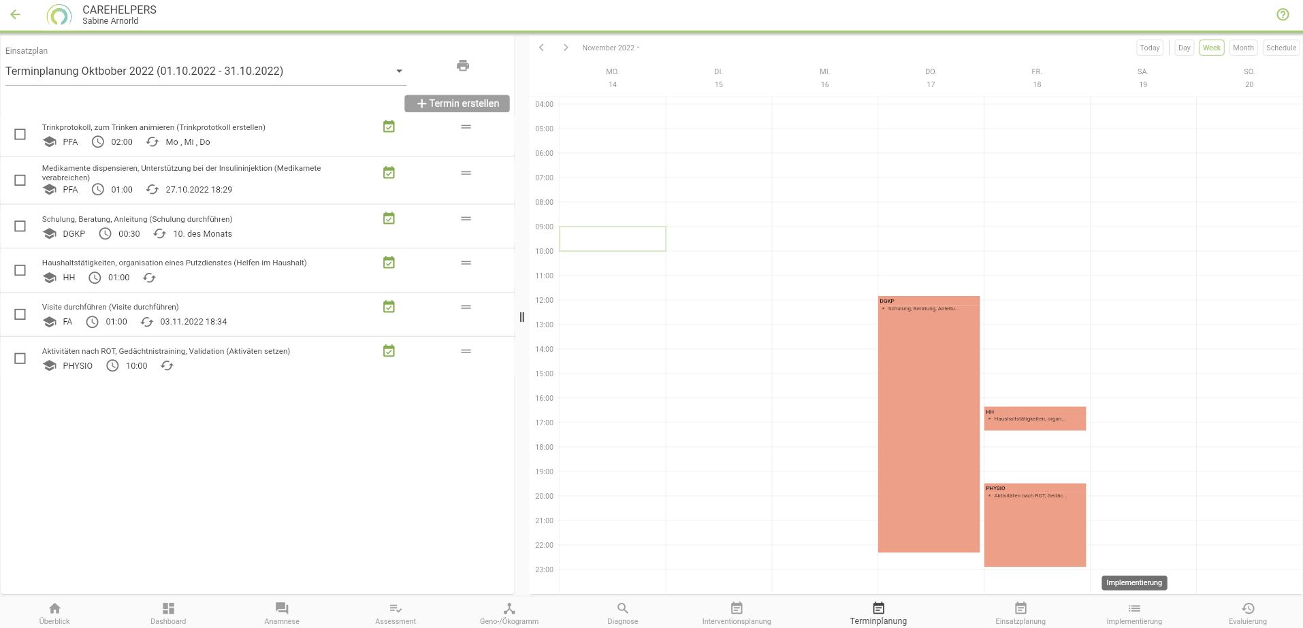Viewport: 1303px width, 628px height.
Task: Click calendar icon for Schulung, Beratung task
Action: pyautogui.click(x=389, y=218)
